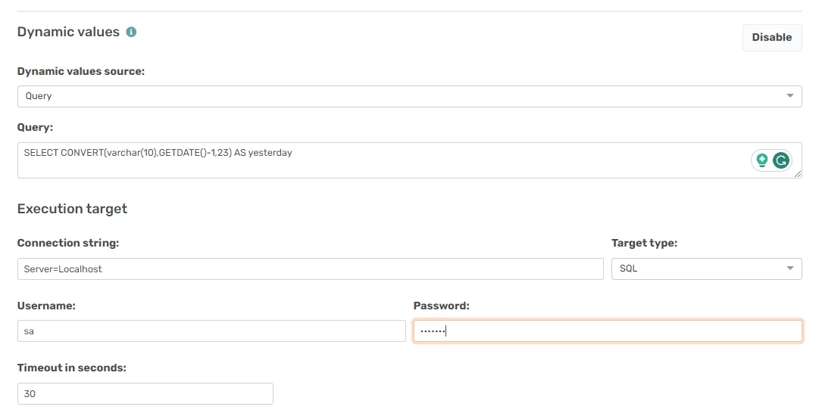Screen dimensions: 819x416
Task: Click into the masked Password field
Action: coord(608,331)
